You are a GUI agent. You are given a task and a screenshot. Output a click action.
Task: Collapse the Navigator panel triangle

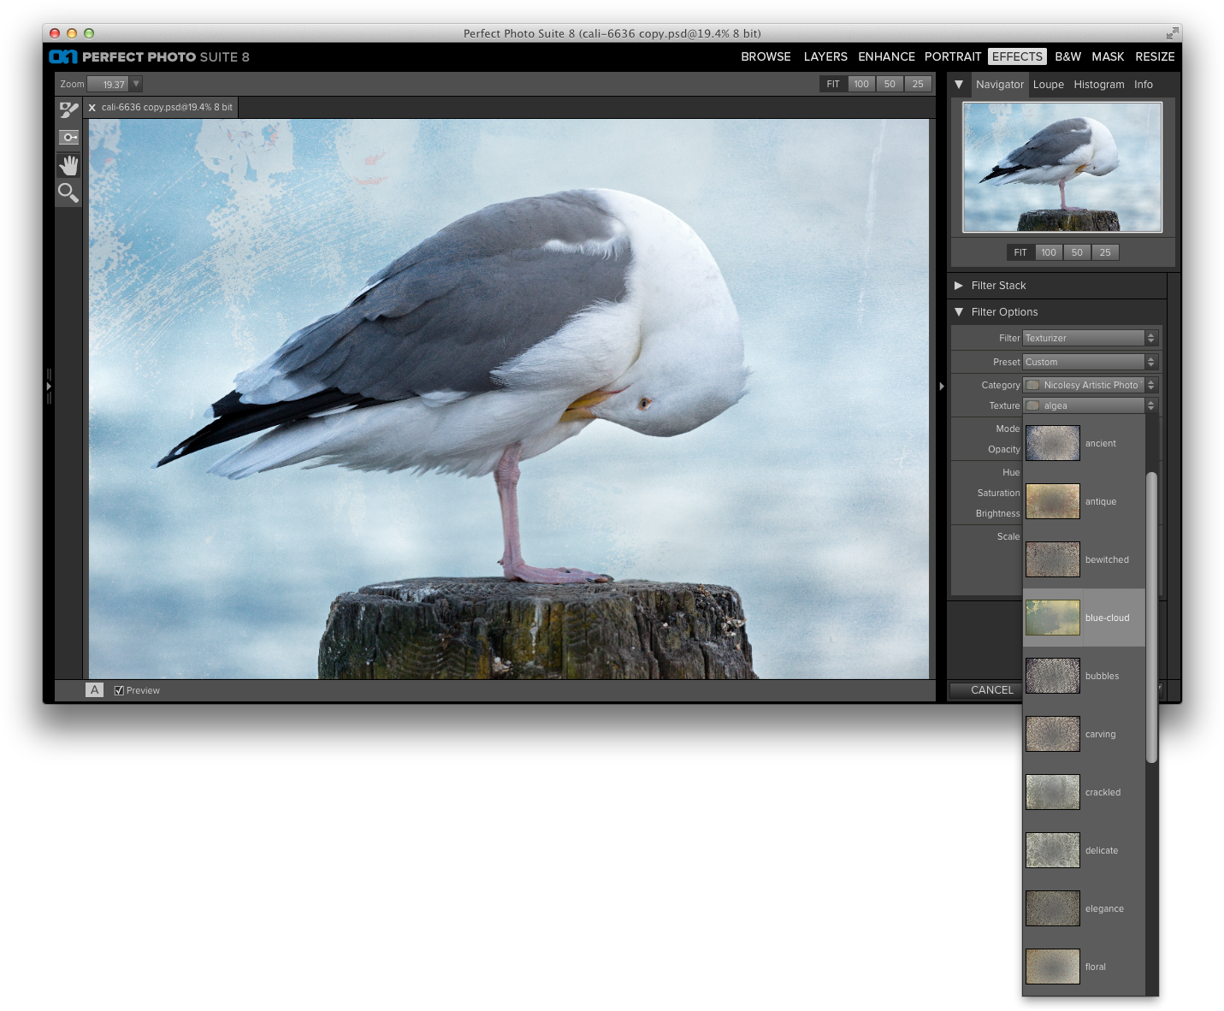(959, 85)
